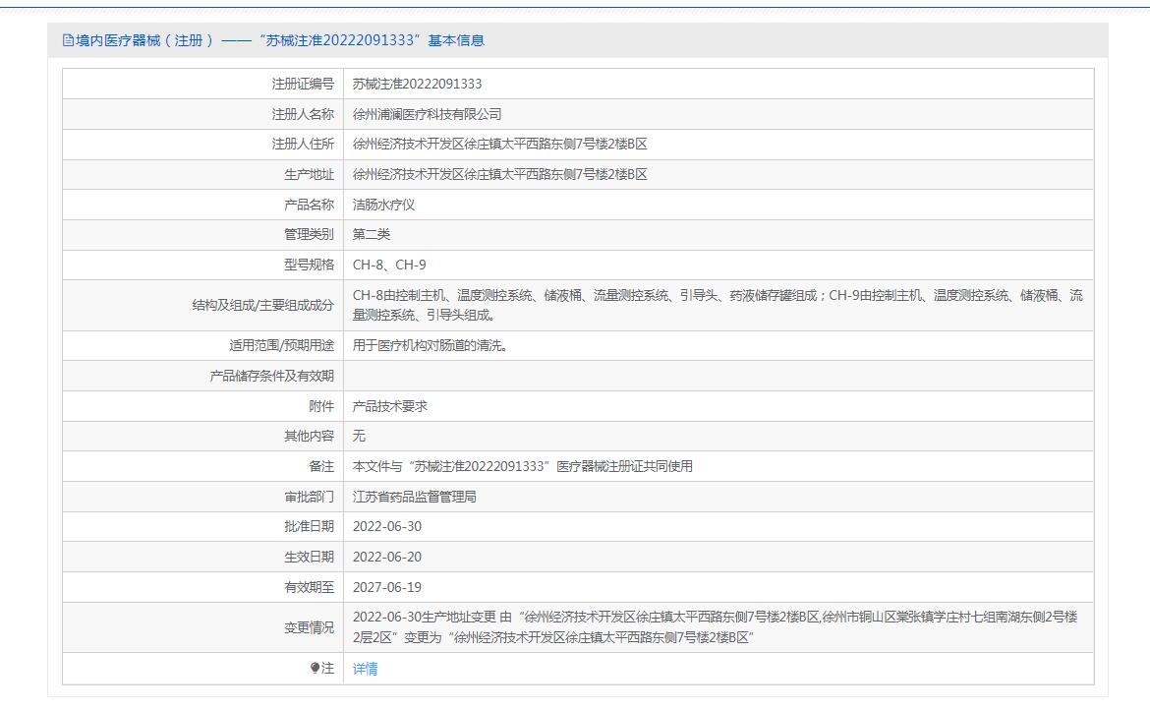This screenshot has width=1150, height=710.
Task: Click the model spec value CH-8、CH-9
Action: 389,265
